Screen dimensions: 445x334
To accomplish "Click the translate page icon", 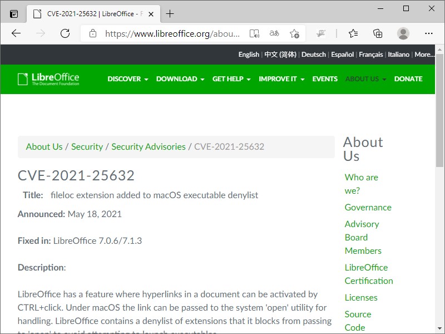I will click(x=274, y=33).
